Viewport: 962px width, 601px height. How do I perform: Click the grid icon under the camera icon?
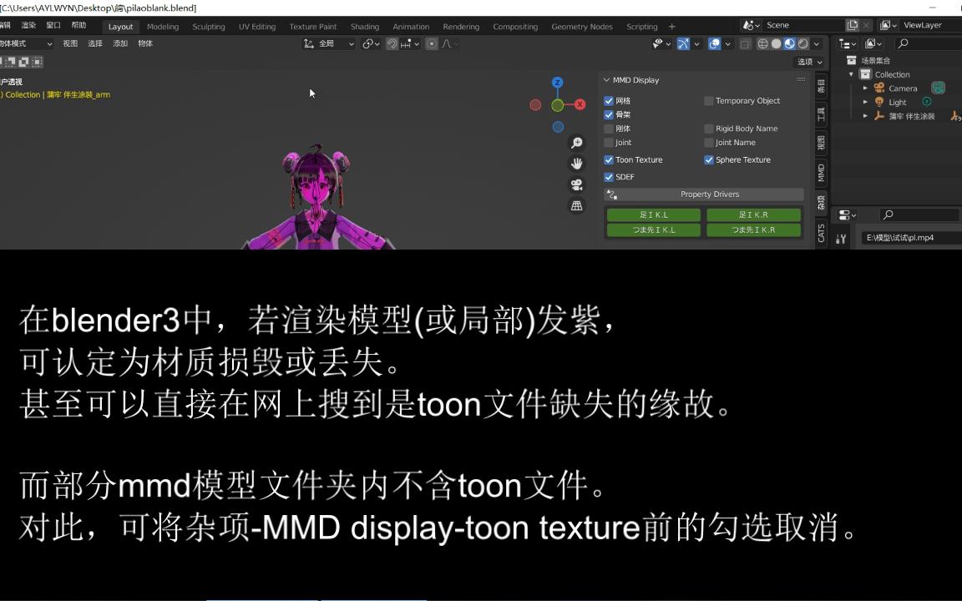pos(576,205)
